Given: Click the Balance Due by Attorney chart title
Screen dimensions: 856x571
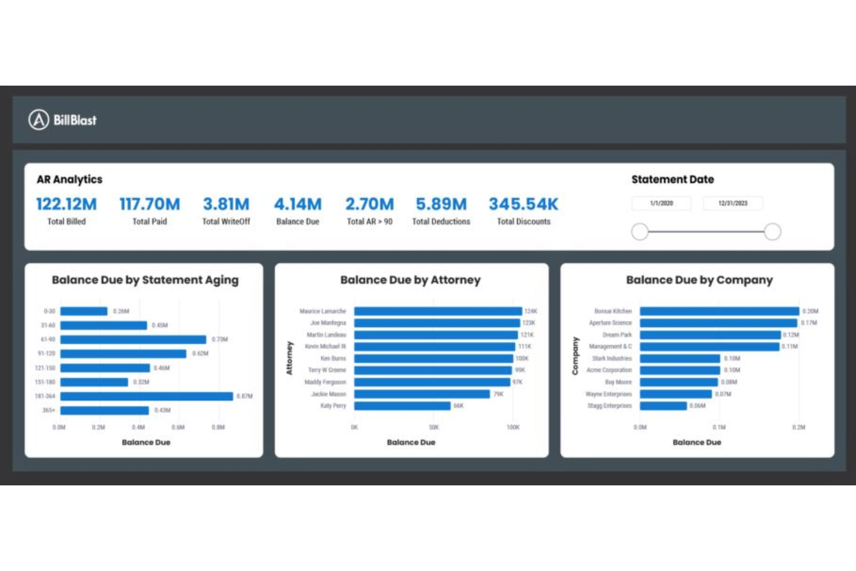Looking at the screenshot, I should 410,280.
